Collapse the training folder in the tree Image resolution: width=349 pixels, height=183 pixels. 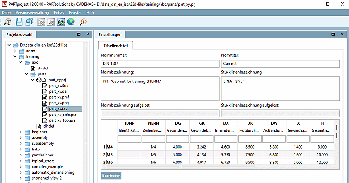coord(15,56)
